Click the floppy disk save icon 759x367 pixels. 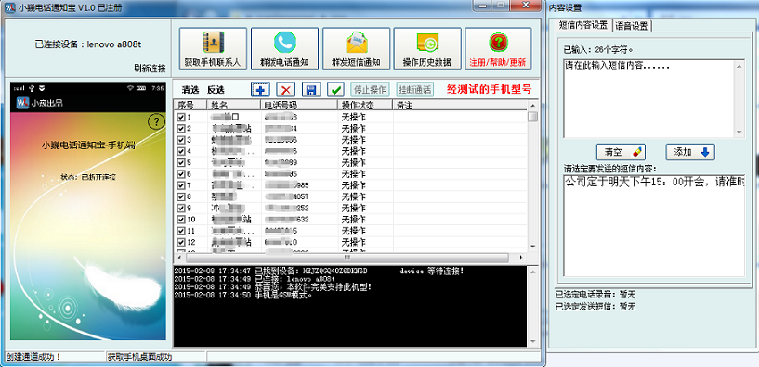tap(311, 89)
